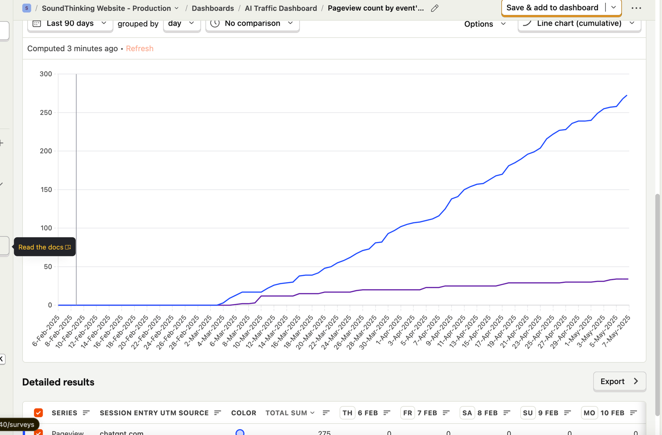The width and height of the screenshot is (662, 435).
Task: Click Save & add to dashboard button
Action: click(x=552, y=8)
